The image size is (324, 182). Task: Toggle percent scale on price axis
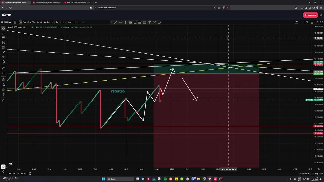(313, 174)
